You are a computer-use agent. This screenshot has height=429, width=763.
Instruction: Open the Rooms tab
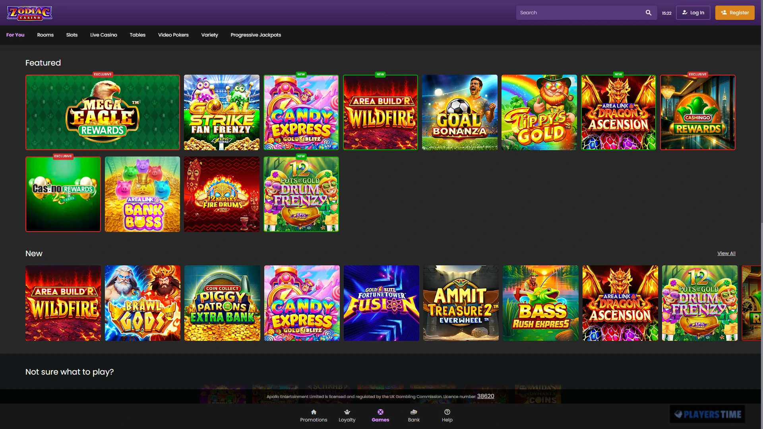45,35
